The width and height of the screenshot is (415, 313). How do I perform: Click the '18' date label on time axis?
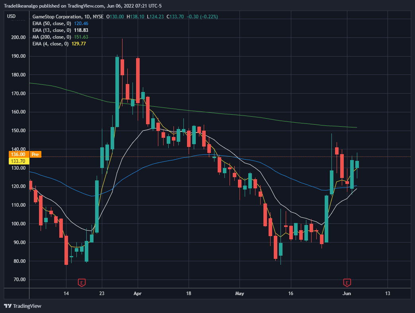[189, 293]
